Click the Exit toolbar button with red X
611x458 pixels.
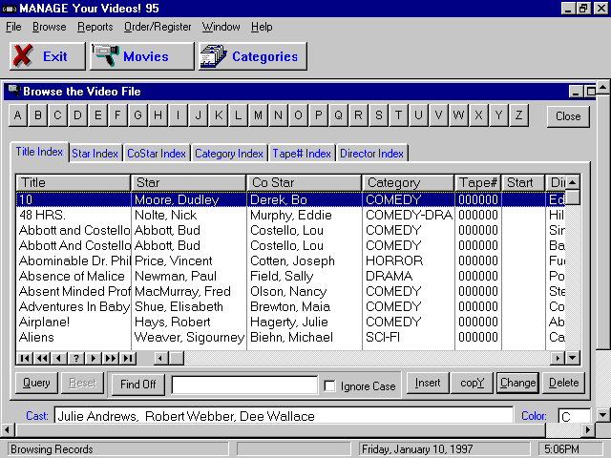coord(48,56)
